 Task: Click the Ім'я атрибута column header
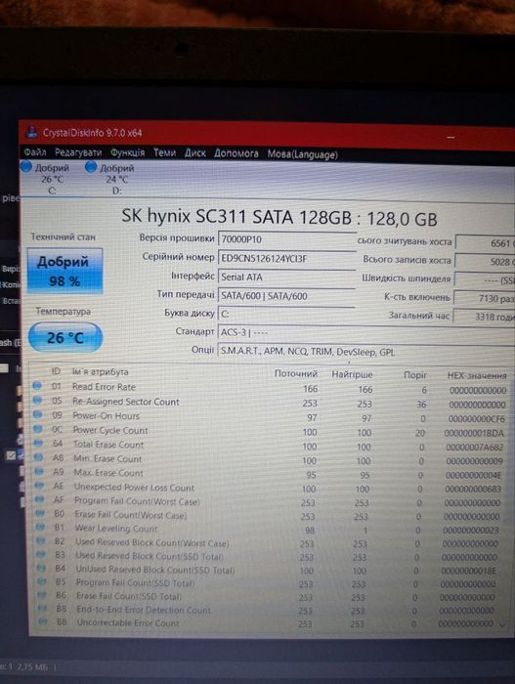[101, 371]
